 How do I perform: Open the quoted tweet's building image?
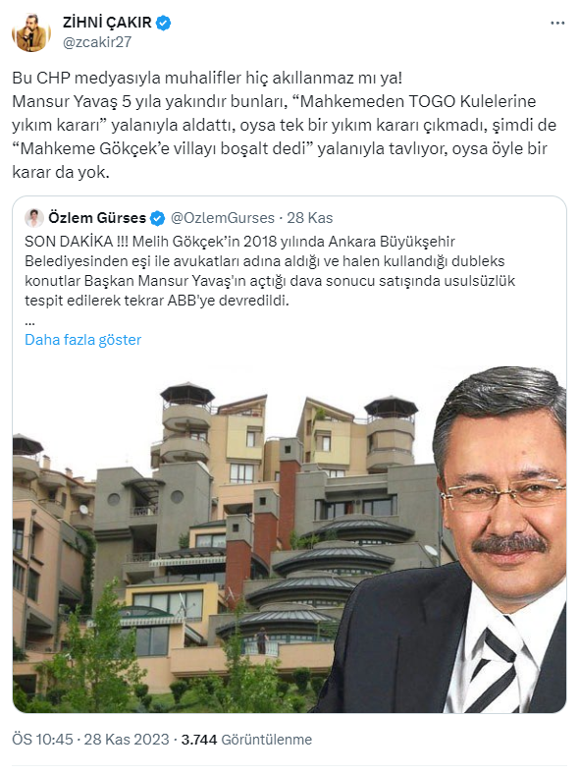click(289, 537)
